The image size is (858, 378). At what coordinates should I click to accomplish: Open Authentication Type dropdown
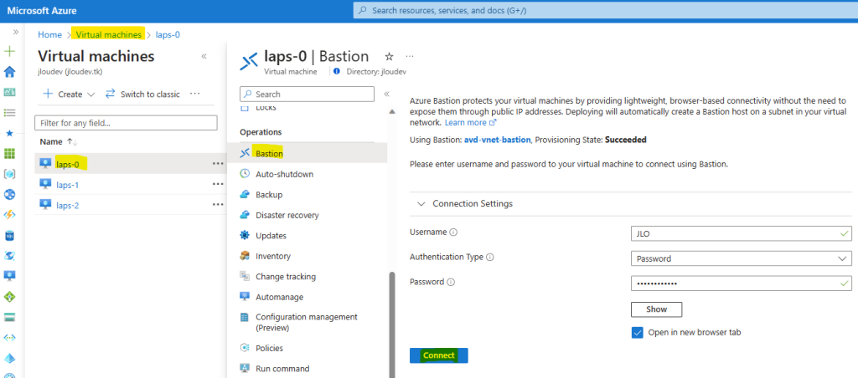pyautogui.click(x=741, y=258)
